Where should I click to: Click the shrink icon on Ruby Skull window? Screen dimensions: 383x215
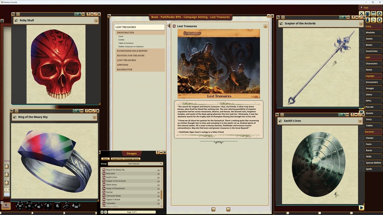[83, 14]
